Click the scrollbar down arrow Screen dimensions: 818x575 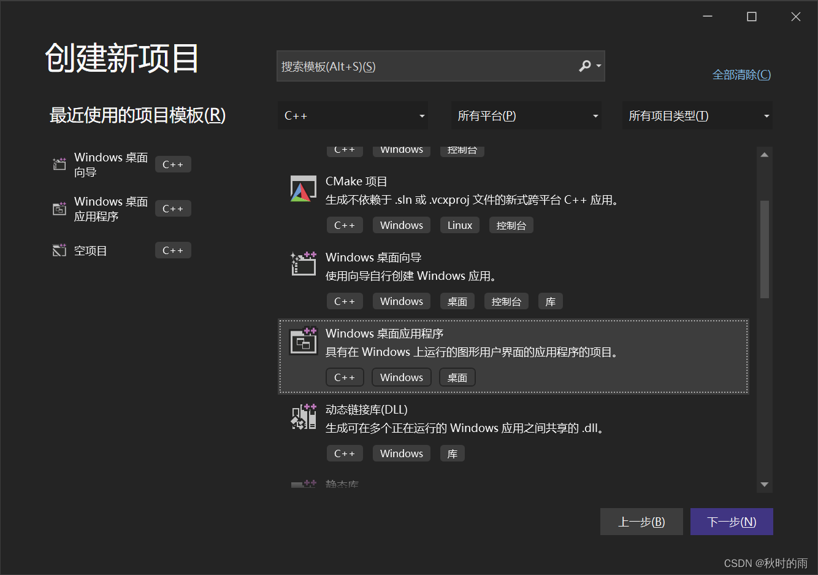[x=765, y=484]
